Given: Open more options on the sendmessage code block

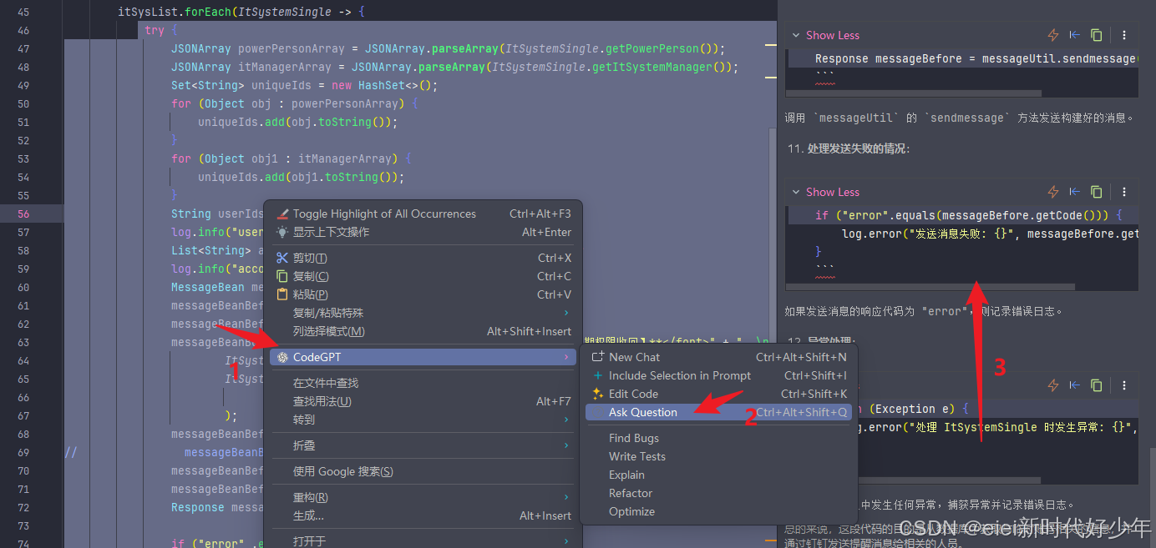Looking at the screenshot, I should (x=1124, y=35).
